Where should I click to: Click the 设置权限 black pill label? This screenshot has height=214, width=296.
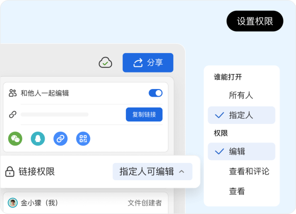(x=255, y=21)
